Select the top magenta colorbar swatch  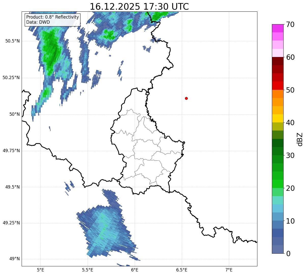[277, 28]
